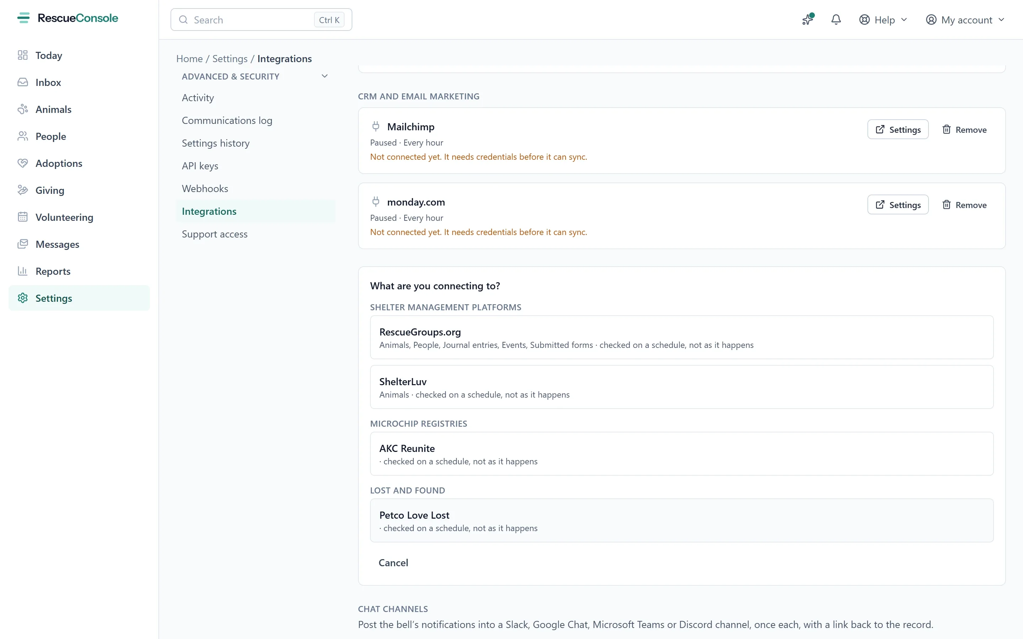The width and height of the screenshot is (1023, 639).
Task: Collapse the Advanced & Security section
Action: pyautogui.click(x=325, y=76)
